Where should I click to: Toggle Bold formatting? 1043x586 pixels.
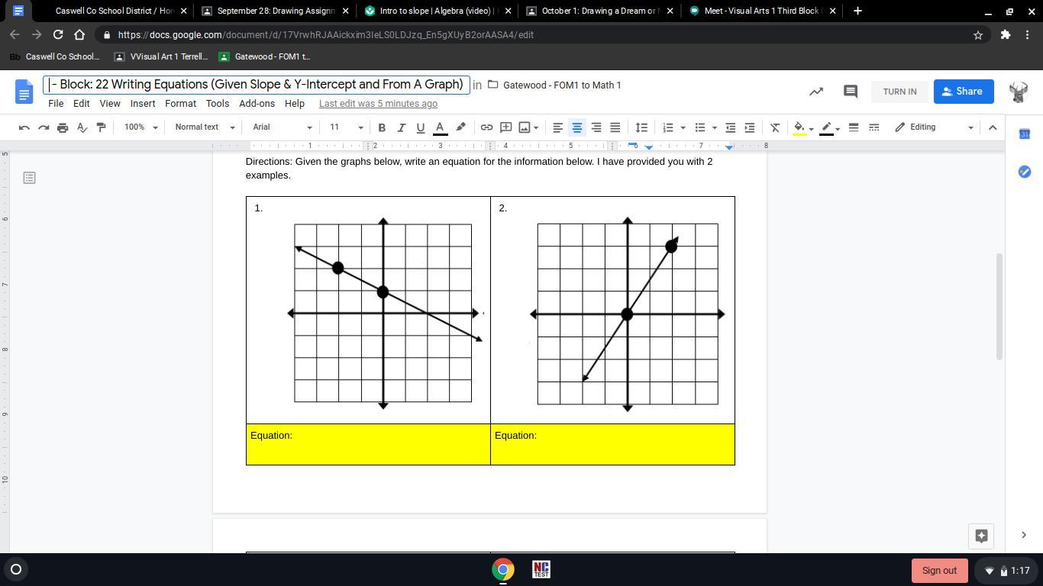click(382, 127)
